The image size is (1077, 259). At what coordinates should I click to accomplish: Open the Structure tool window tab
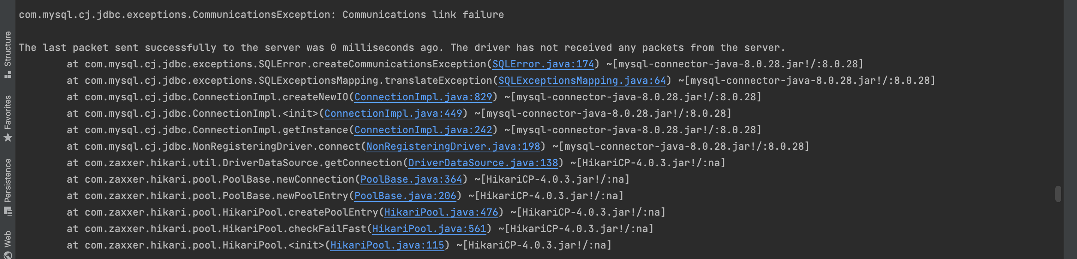[x=7, y=54]
